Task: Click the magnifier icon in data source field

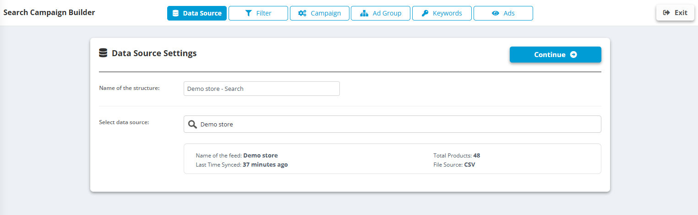Action: tap(193, 124)
